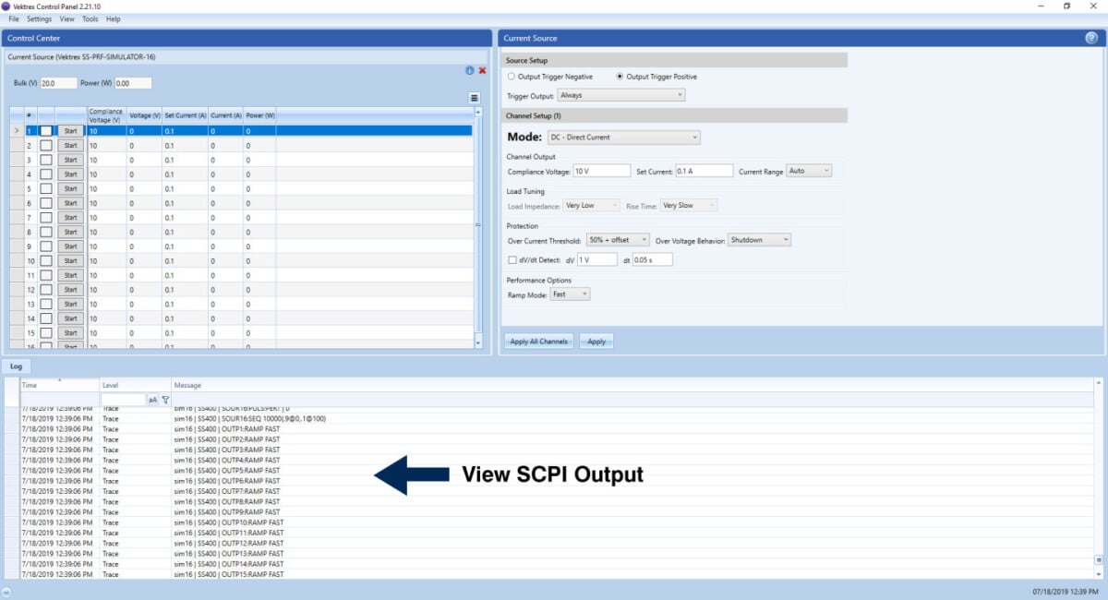Check the checkbox for channel 11
Viewport: 1108px width, 600px height.
(46, 275)
